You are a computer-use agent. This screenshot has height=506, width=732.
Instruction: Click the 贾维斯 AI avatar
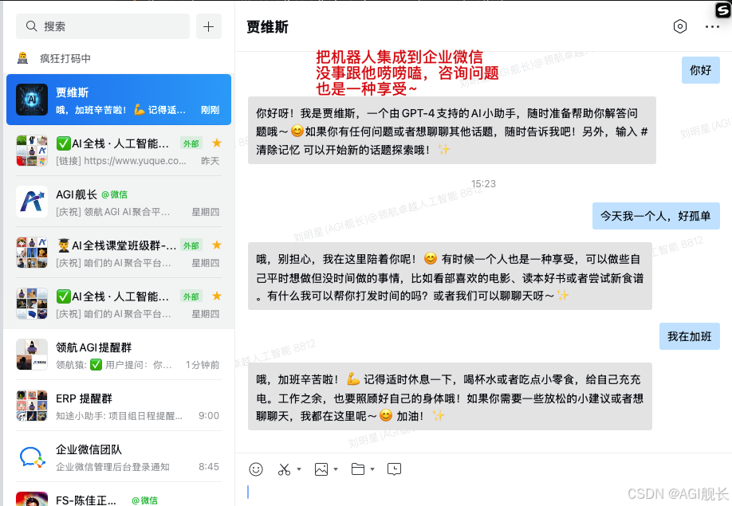pyautogui.click(x=32, y=100)
